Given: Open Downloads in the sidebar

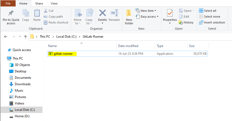Looking at the screenshot, I should click(x=20, y=84).
